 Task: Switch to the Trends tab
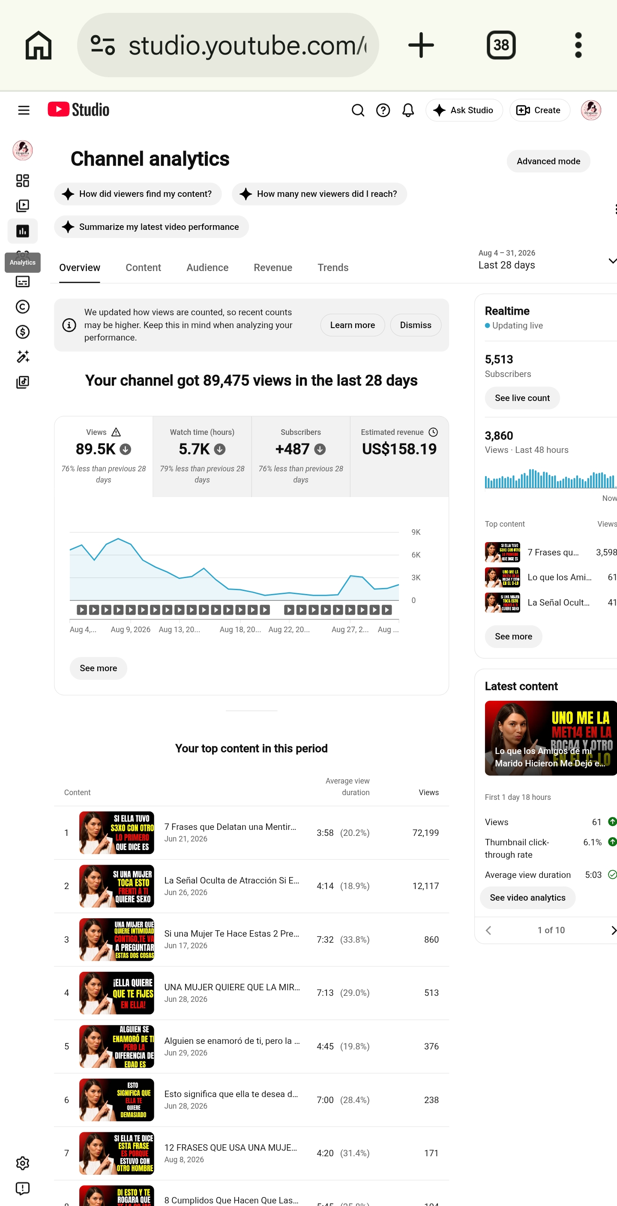[332, 267]
